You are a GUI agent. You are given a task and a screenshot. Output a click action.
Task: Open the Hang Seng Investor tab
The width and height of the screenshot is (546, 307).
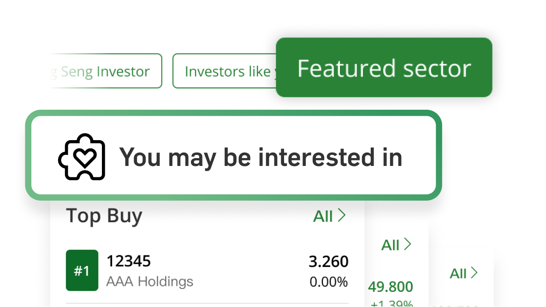point(106,71)
